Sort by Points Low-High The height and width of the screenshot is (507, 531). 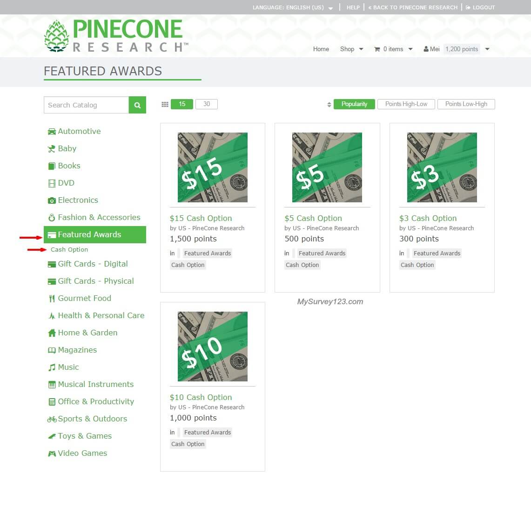(466, 104)
